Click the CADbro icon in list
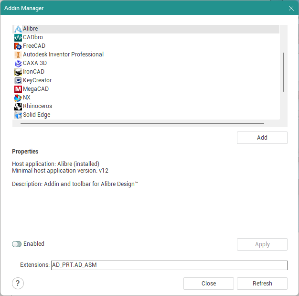Viewport: 299px width, 296px height. point(18,38)
